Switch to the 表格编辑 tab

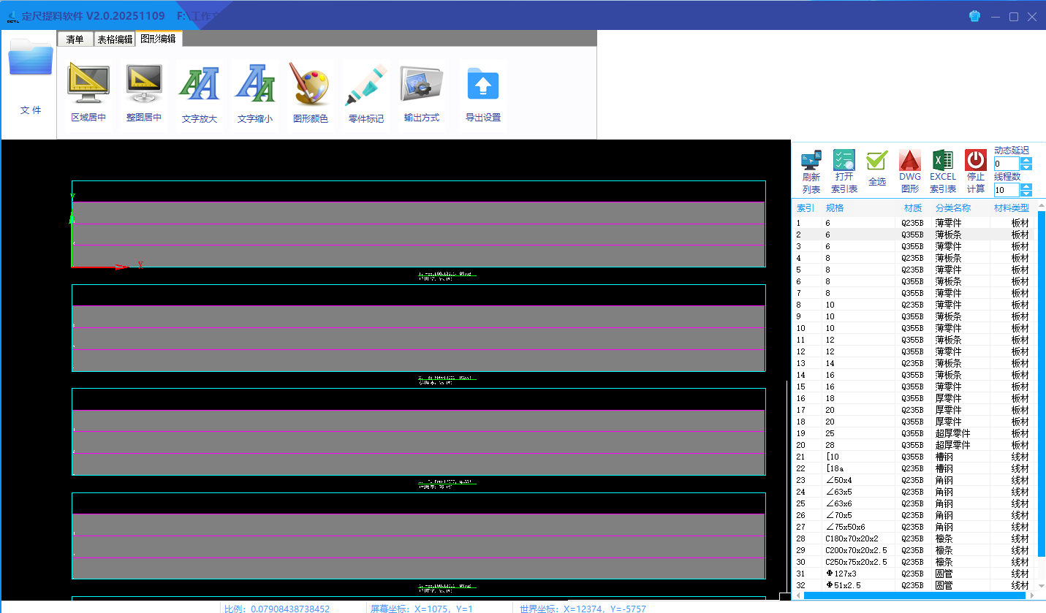pyautogui.click(x=115, y=39)
